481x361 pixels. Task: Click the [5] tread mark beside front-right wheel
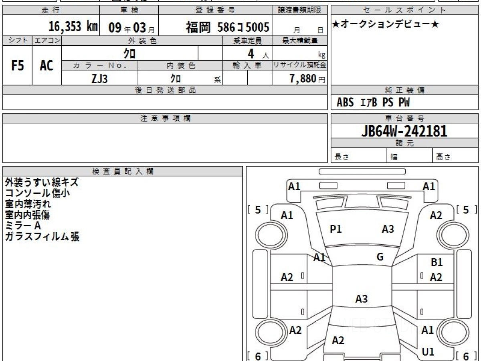click(467, 209)
